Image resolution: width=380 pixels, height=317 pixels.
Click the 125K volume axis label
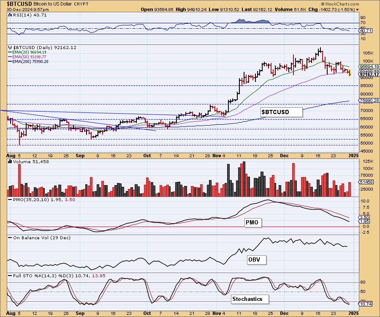[368, 161]
